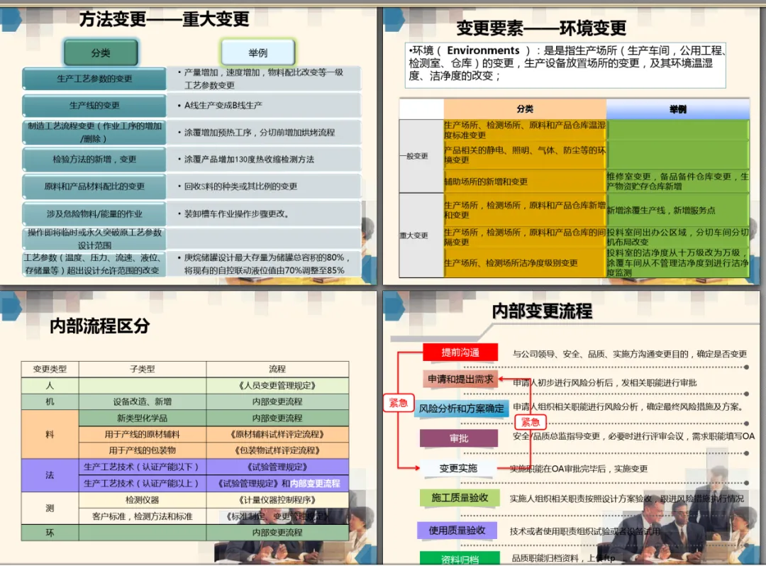The width and height of the screenshot is (766, 566).
Task: Click the '设备改造、新增' subtype cell
Action: (142, 401)
